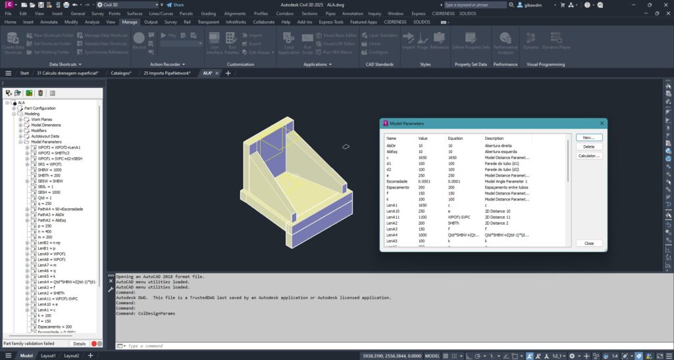
Task: Select the PathA4 = 90+Esconsidade tree item
Action: tap(60, 209)
